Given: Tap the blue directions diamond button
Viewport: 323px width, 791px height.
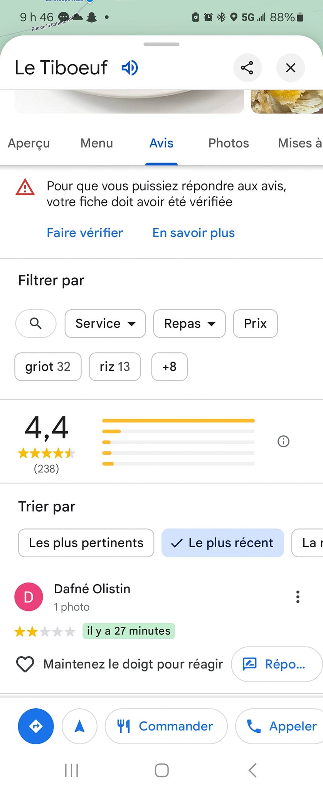Looking at the screenshot, I should coord(36,726).
